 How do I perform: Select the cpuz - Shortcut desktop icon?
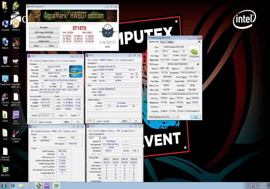[x=16, y=117]
